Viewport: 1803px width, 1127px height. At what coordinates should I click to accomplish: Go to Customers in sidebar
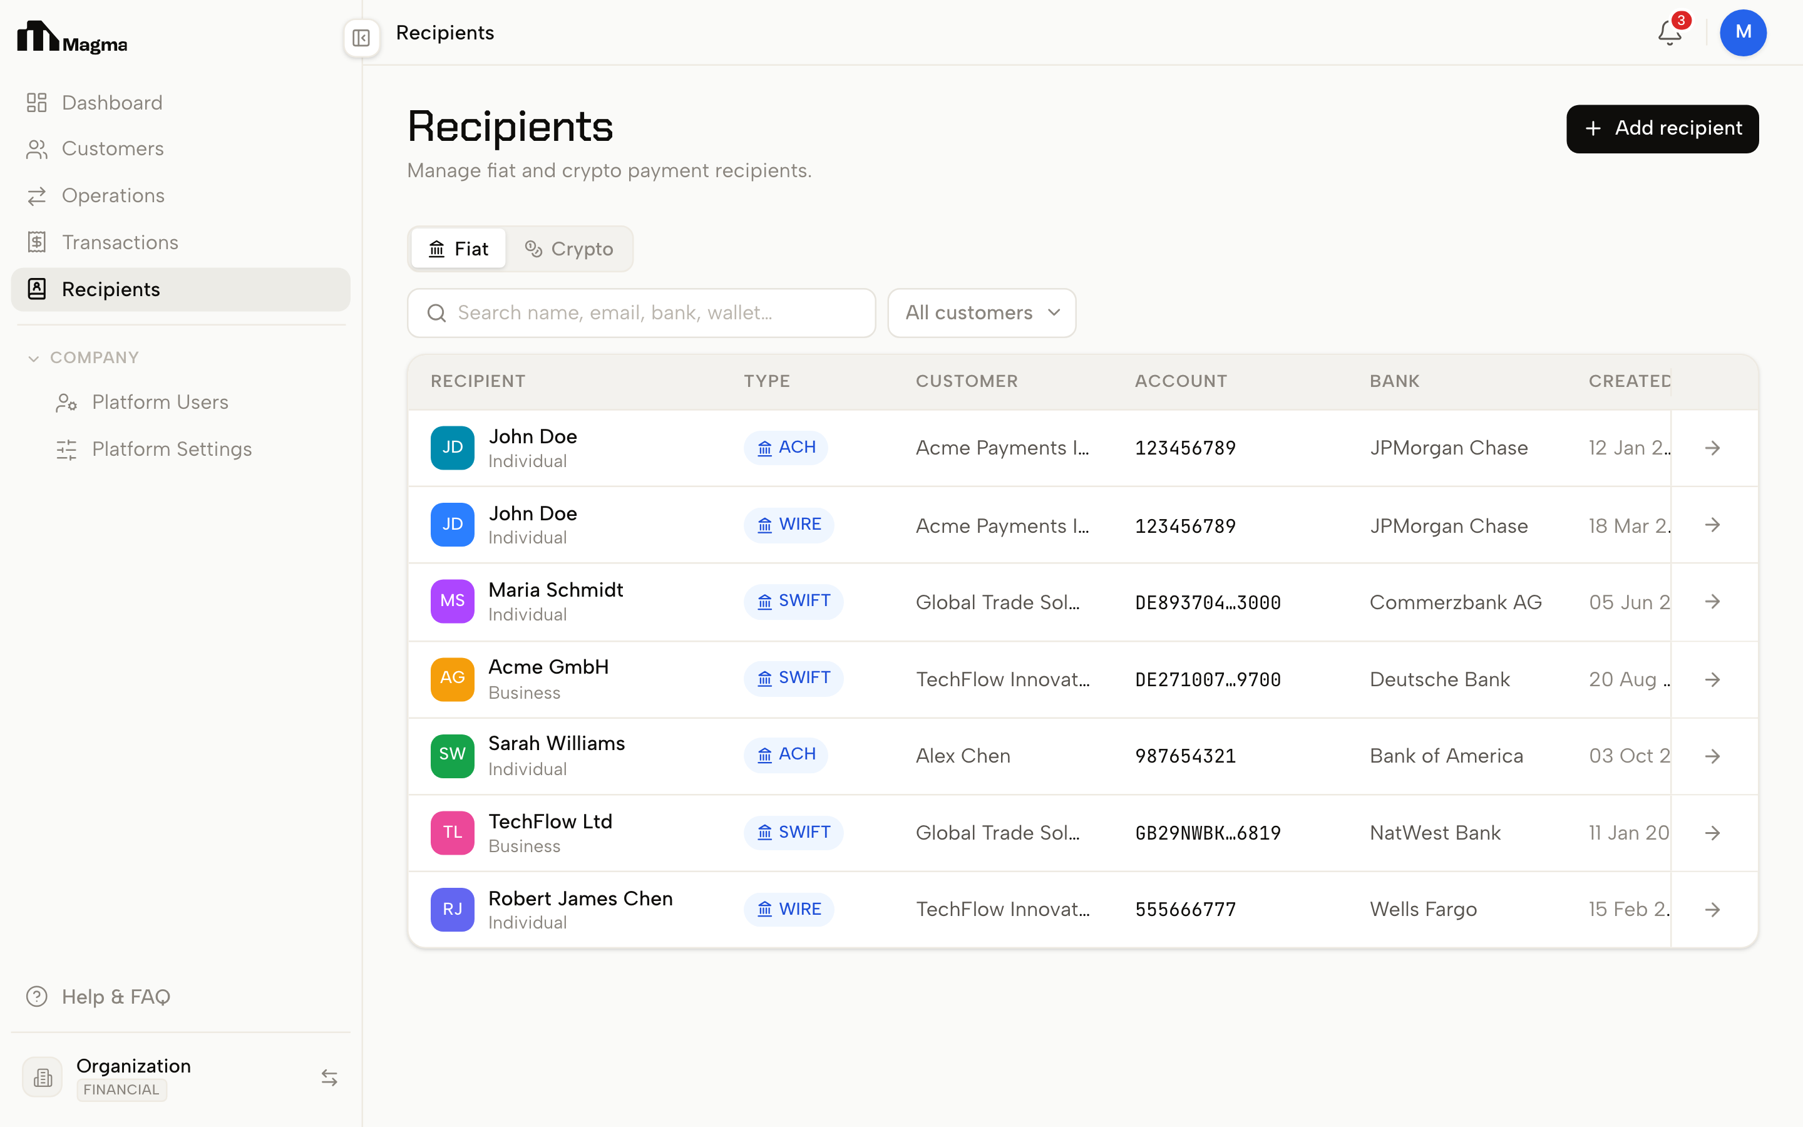click(180, 149)
